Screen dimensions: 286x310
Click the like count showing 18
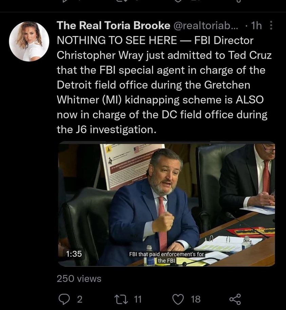195,299
